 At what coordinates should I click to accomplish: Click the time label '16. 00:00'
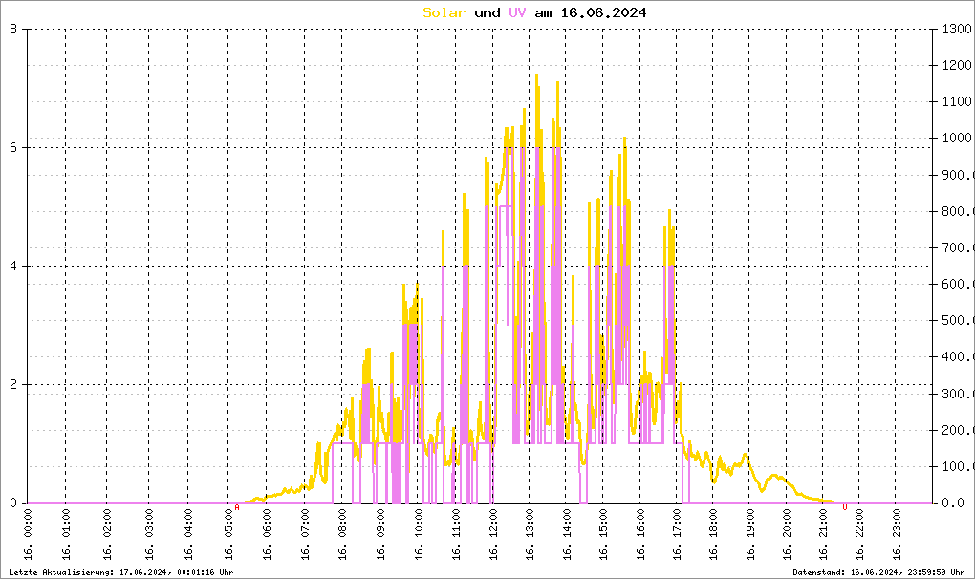click(28, 534)
